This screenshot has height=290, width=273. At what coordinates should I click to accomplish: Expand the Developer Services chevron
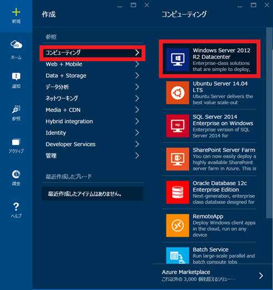pyautogui.click(x=137, y=144)
